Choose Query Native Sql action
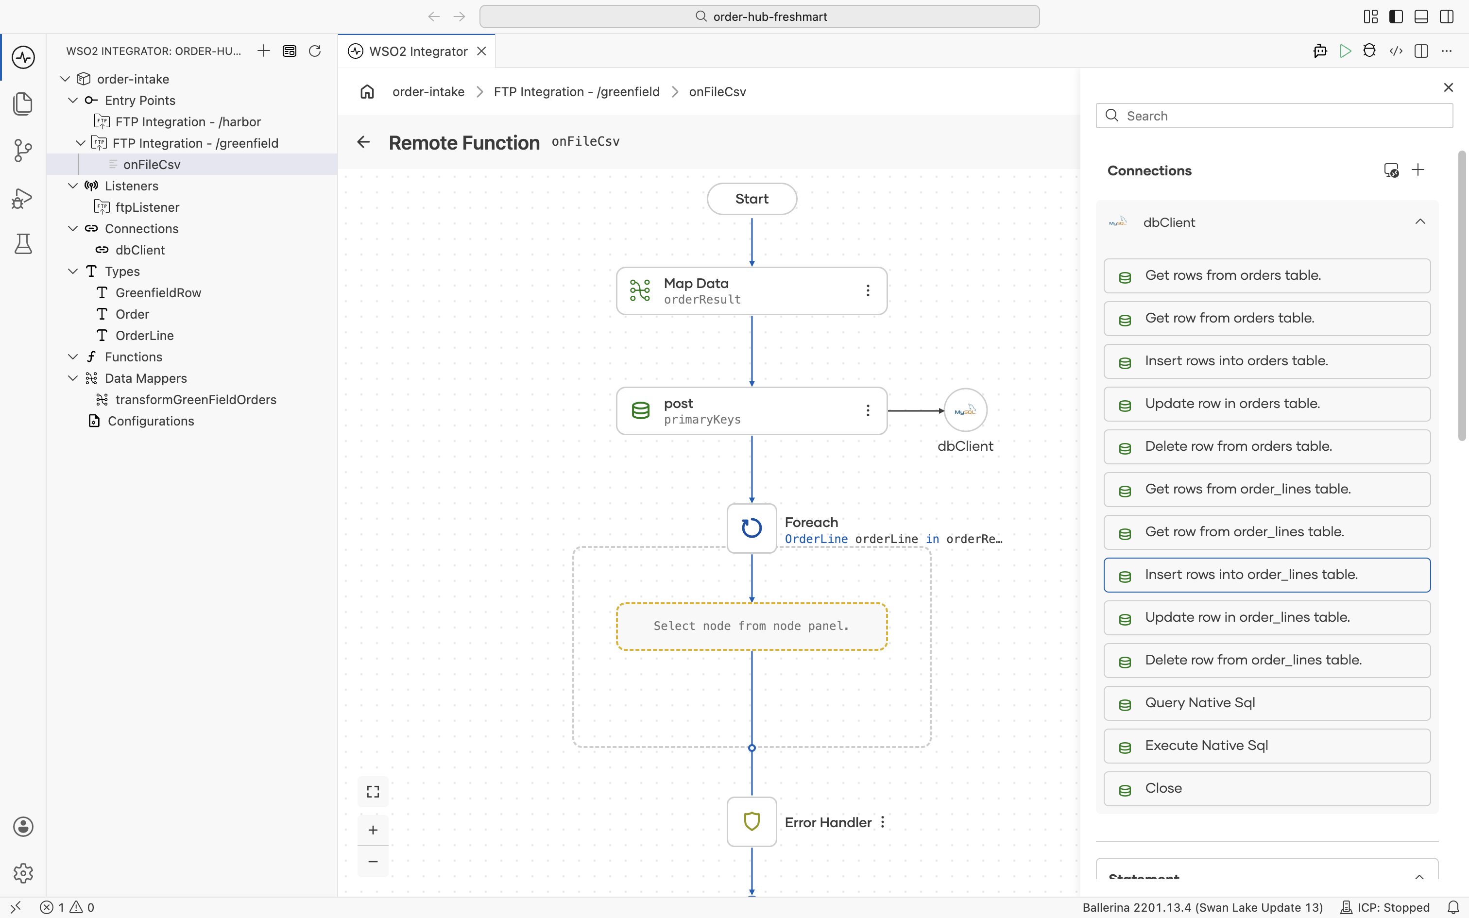The width and height of the screenshot is (1469, 918). pyautogui.click(x=1267, y=703)
